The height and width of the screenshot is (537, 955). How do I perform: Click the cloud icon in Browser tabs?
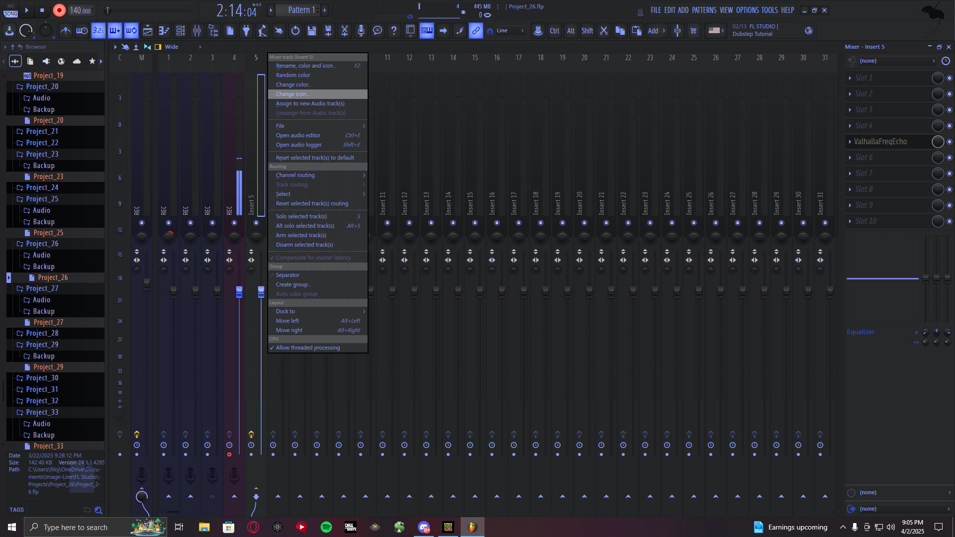(77, 61)
